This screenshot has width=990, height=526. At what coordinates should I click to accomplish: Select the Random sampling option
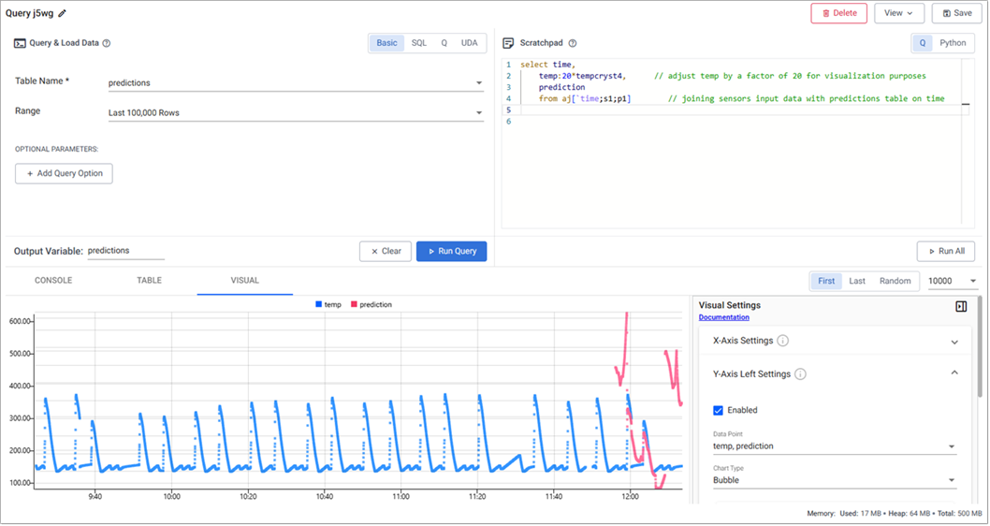pyautogui.click(x=895, y=281)
